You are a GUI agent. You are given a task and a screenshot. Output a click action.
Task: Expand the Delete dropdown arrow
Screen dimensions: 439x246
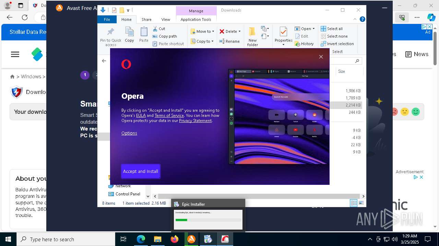pyautogui.click(x=239, y=31)
